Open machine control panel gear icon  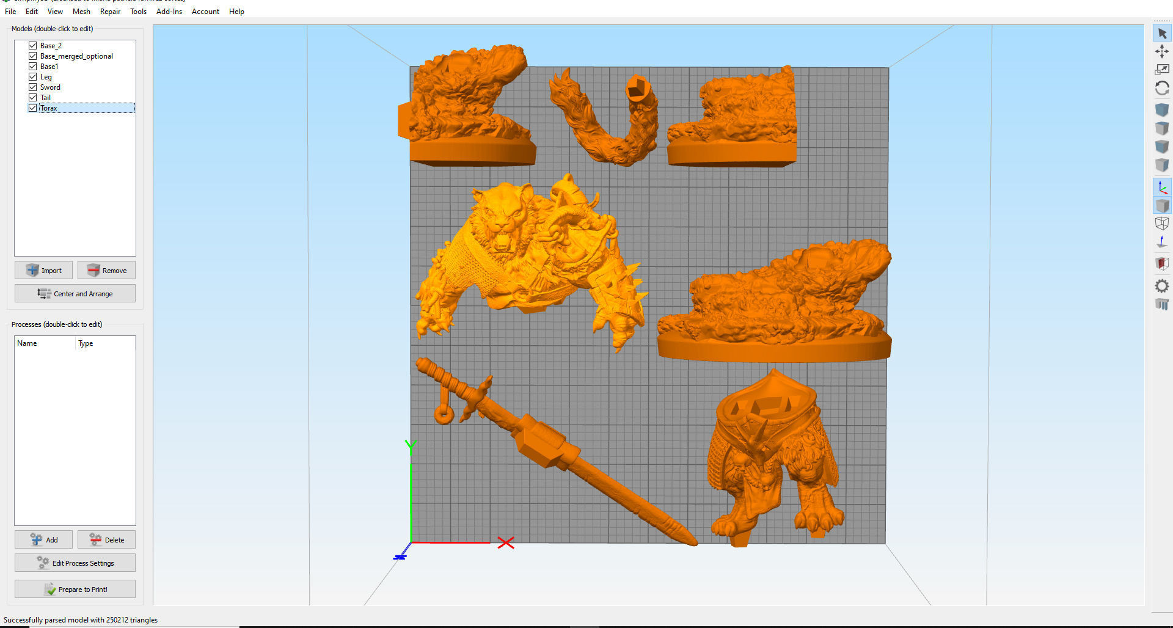coord(1162,286)
